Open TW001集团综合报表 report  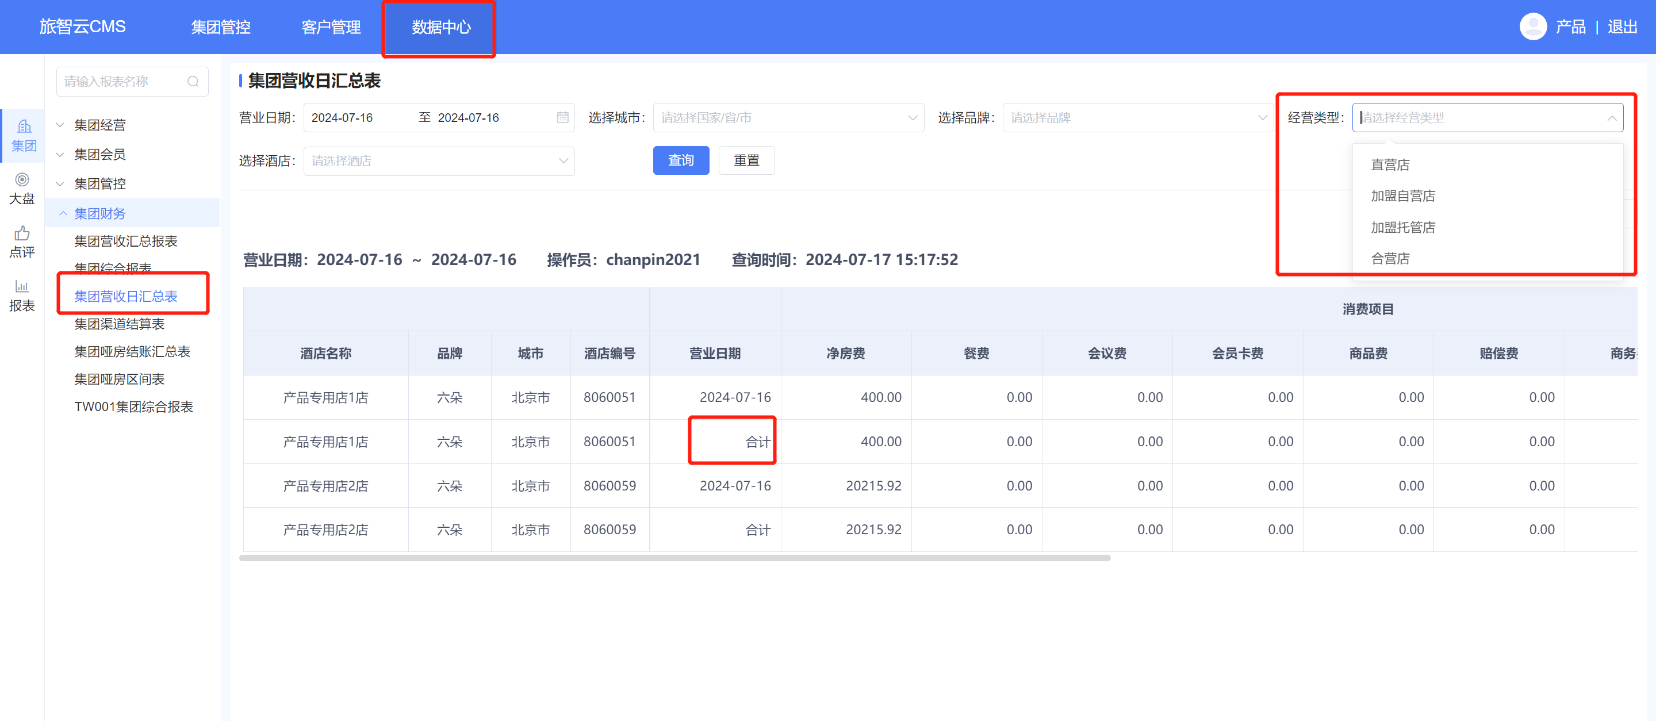point(134,406)
